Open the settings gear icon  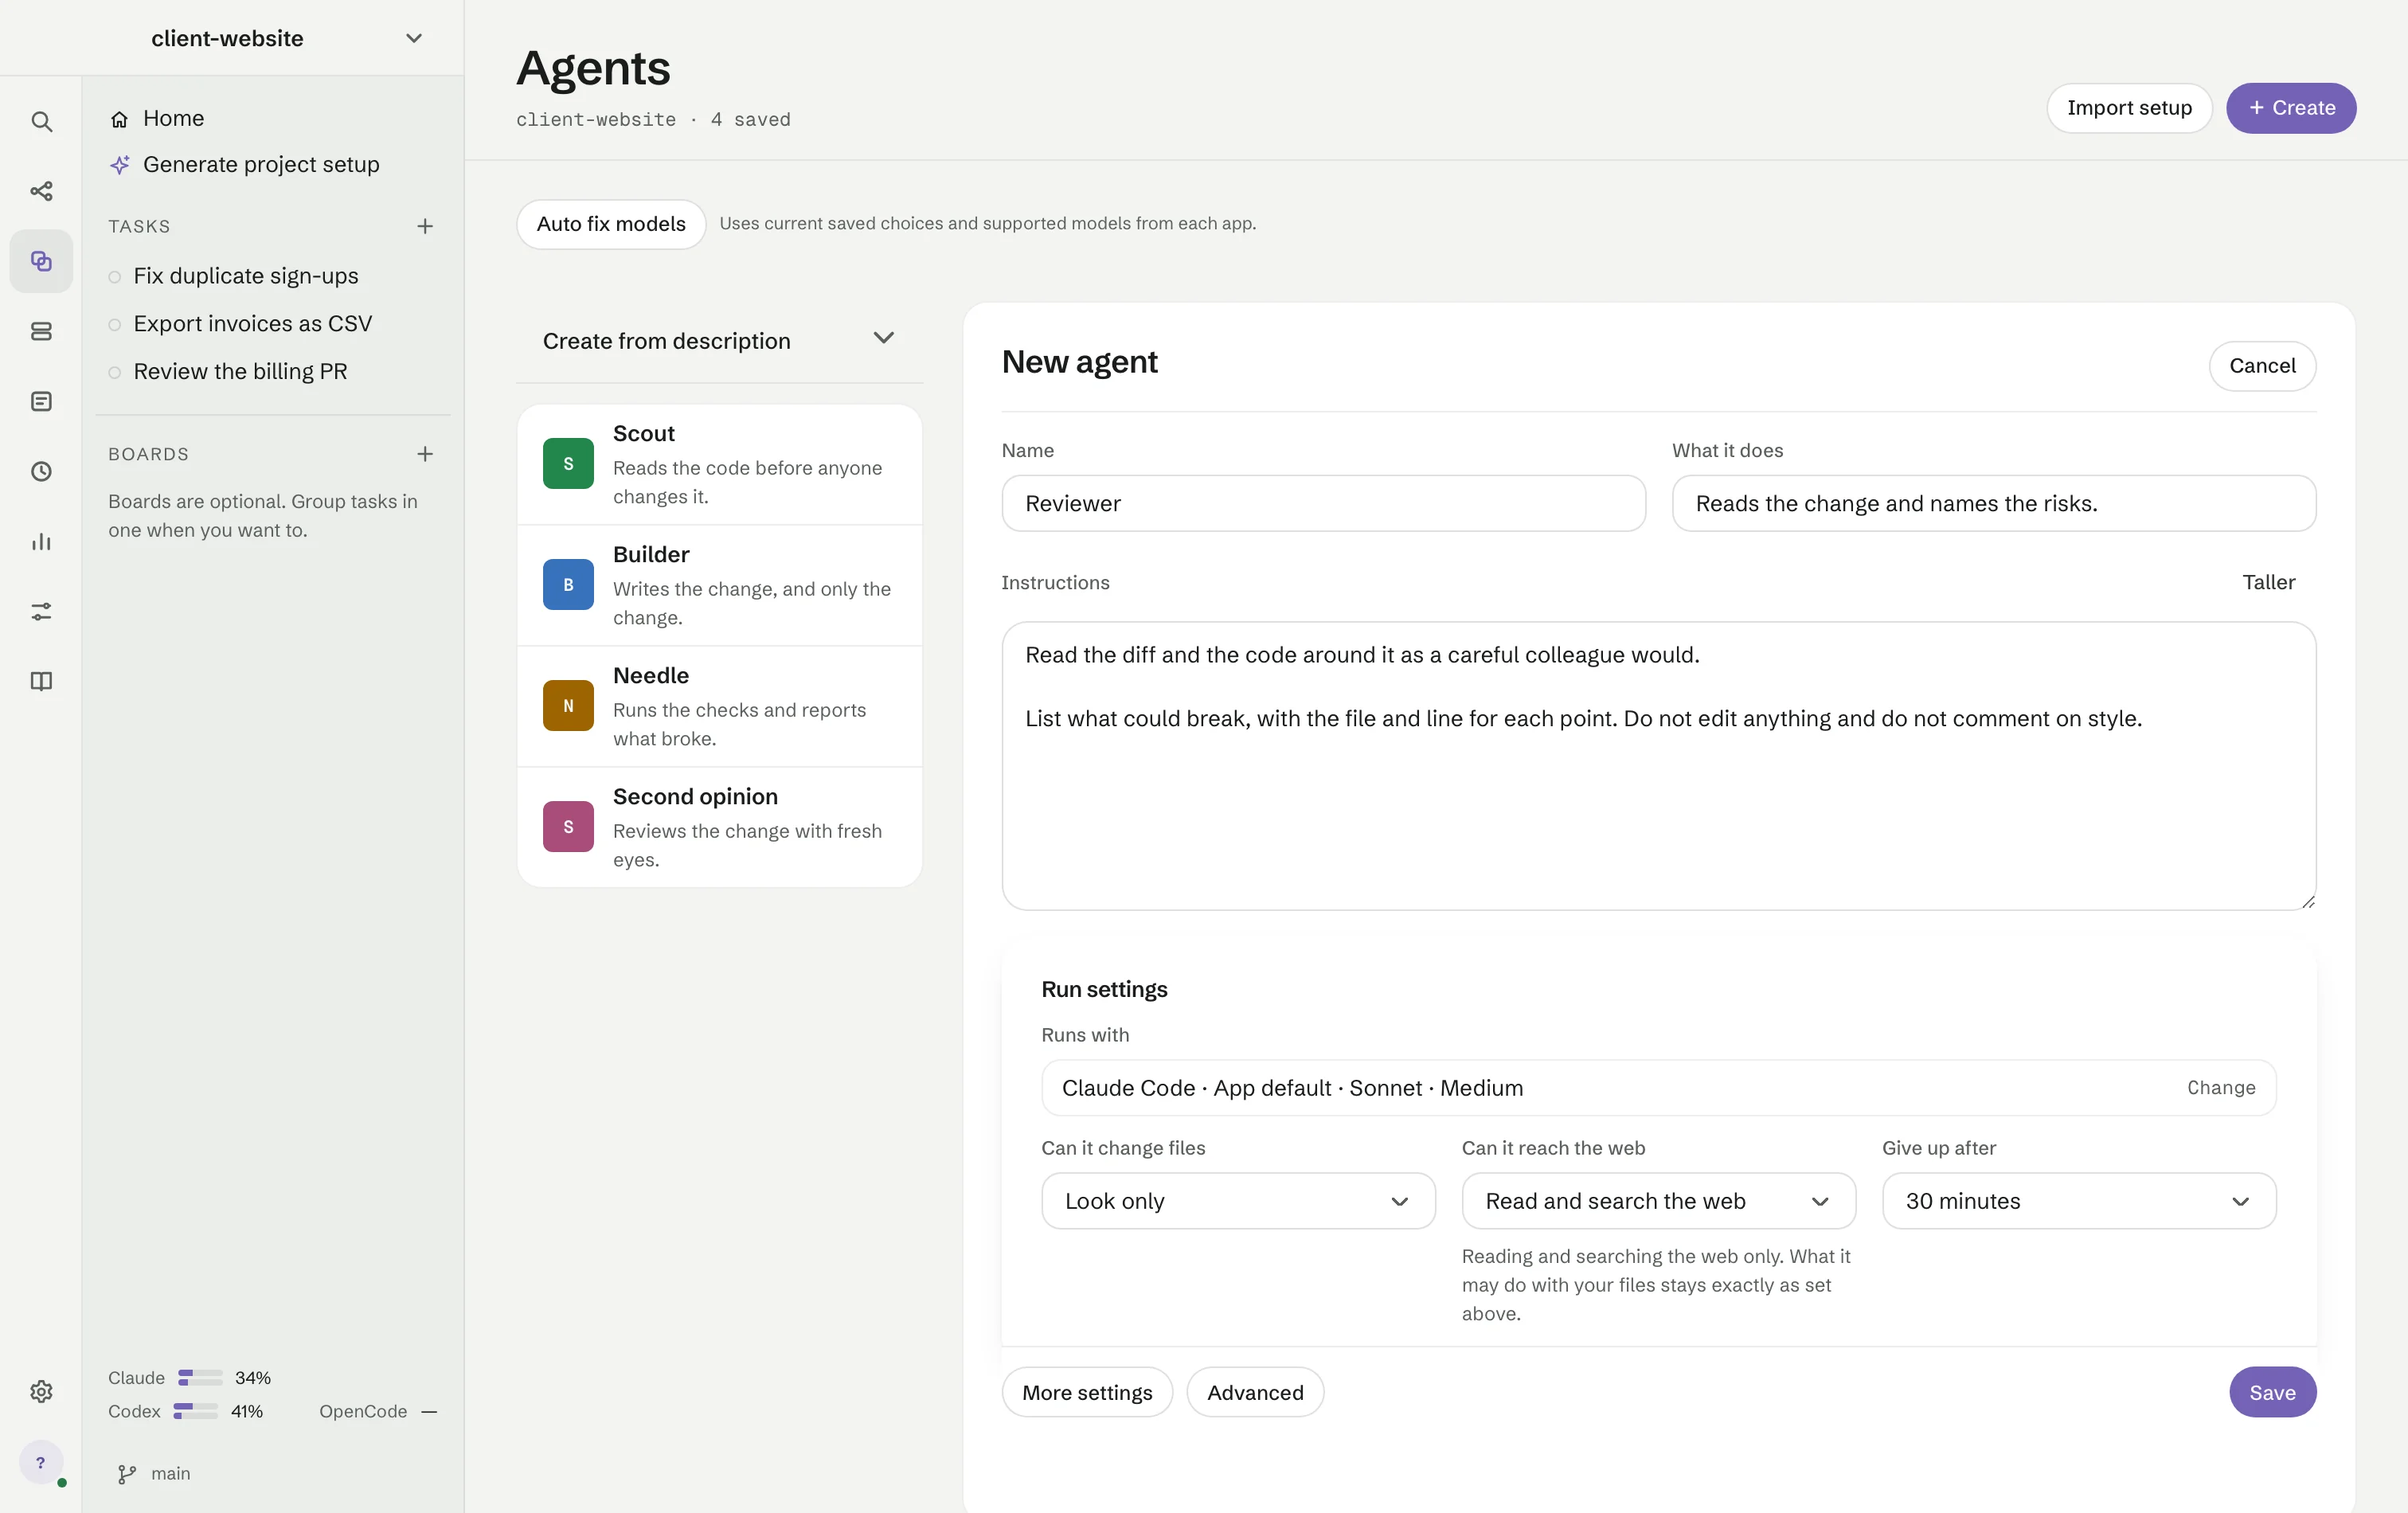(41, 1391)
